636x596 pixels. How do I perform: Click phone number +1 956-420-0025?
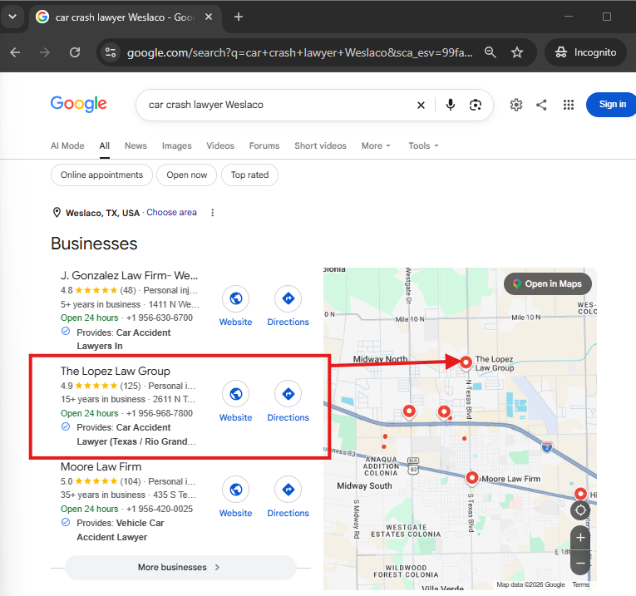[x=160, y=510]
